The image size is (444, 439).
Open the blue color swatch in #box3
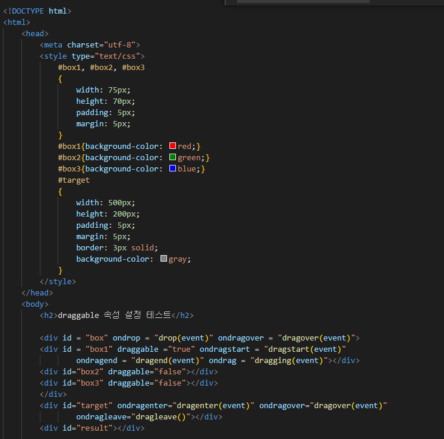[x=172, y=168]
